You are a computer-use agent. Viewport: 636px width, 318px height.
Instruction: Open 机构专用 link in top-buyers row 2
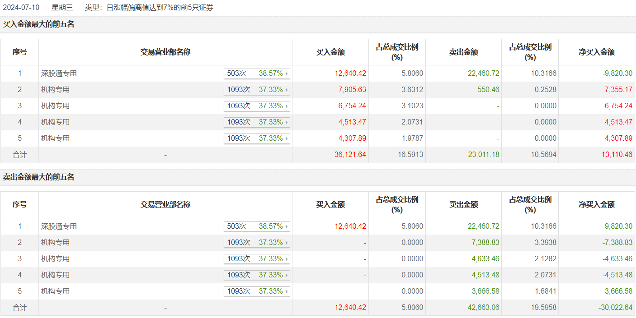pos(55,90)
